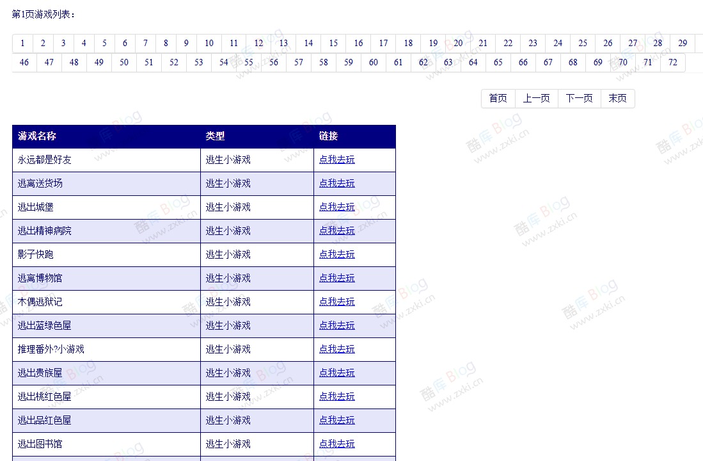Viewport: 703px width, 461px height.
Task: Open the 逃出精神病院 game link
Action: click(43, 230)
